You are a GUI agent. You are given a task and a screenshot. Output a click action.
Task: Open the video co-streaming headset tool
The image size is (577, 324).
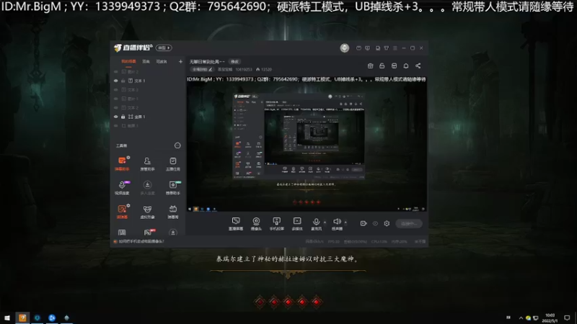tap(122, 187)
